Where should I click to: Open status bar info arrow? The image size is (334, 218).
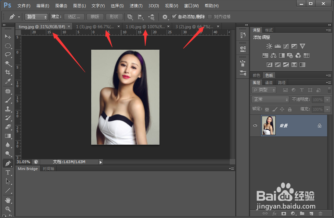tap(101, 162)
